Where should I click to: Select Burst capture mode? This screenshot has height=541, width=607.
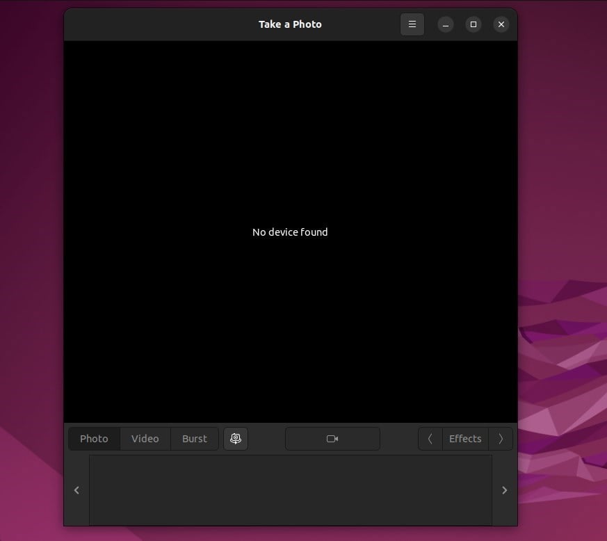tap(194, 439)
